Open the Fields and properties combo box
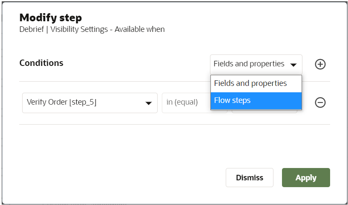The height and width of the screenshot is (205, 348). [256, 64]
